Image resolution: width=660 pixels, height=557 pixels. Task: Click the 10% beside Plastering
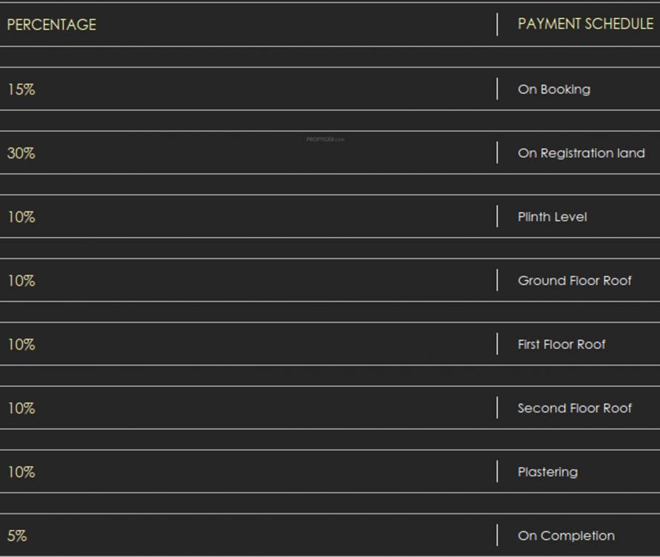point(22,472)
